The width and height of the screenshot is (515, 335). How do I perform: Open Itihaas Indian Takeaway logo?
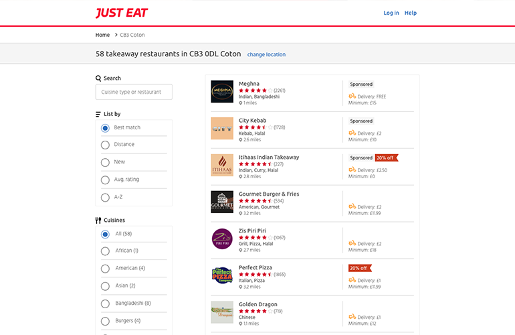pos(222,165)
